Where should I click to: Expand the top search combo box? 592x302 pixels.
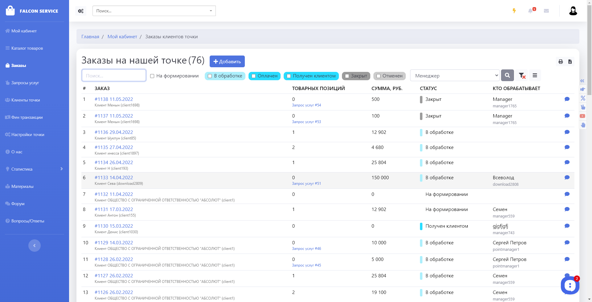tap(211, 11)
